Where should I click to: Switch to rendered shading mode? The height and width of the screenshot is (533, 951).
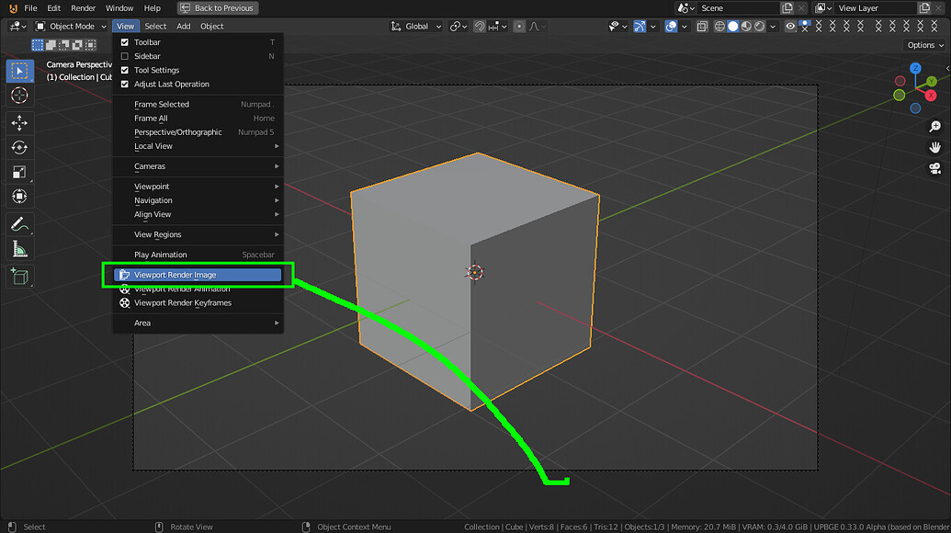point(759,26)
